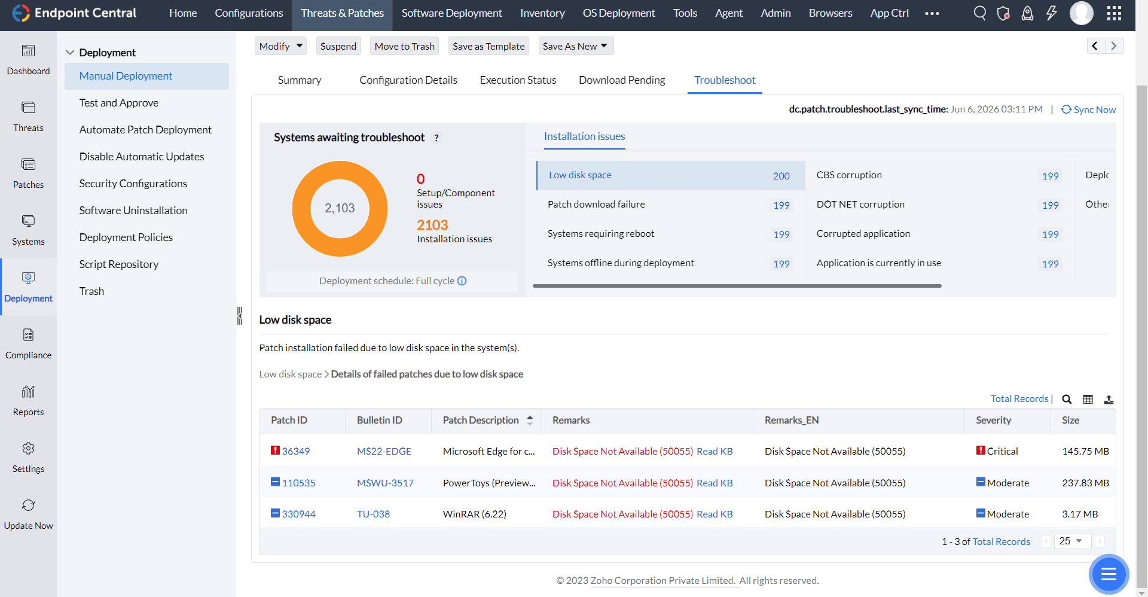Click the profile avatar in the top bar
Image resolution: width=1148 pixels, height=597 pixels.
point(1082,13)
